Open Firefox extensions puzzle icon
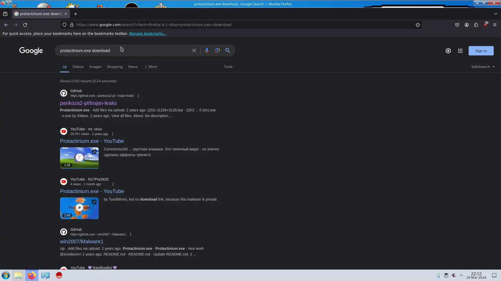 click(x=476, y=25)
